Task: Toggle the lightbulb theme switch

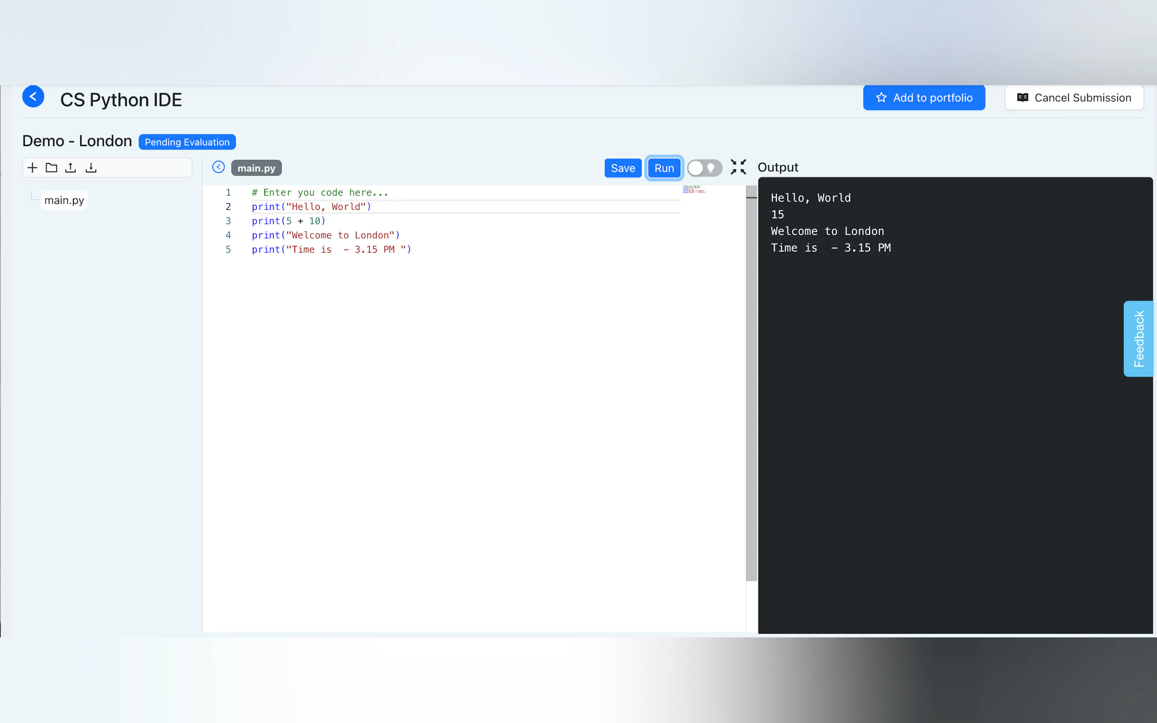Action: [704, 168]
